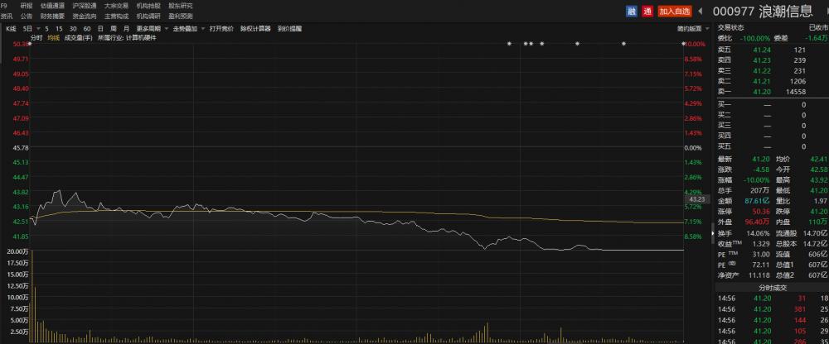Viewport: 829px width, 344px height.
Task: Open the 简约版面 layout selector
Action: (x=689, y=28)
